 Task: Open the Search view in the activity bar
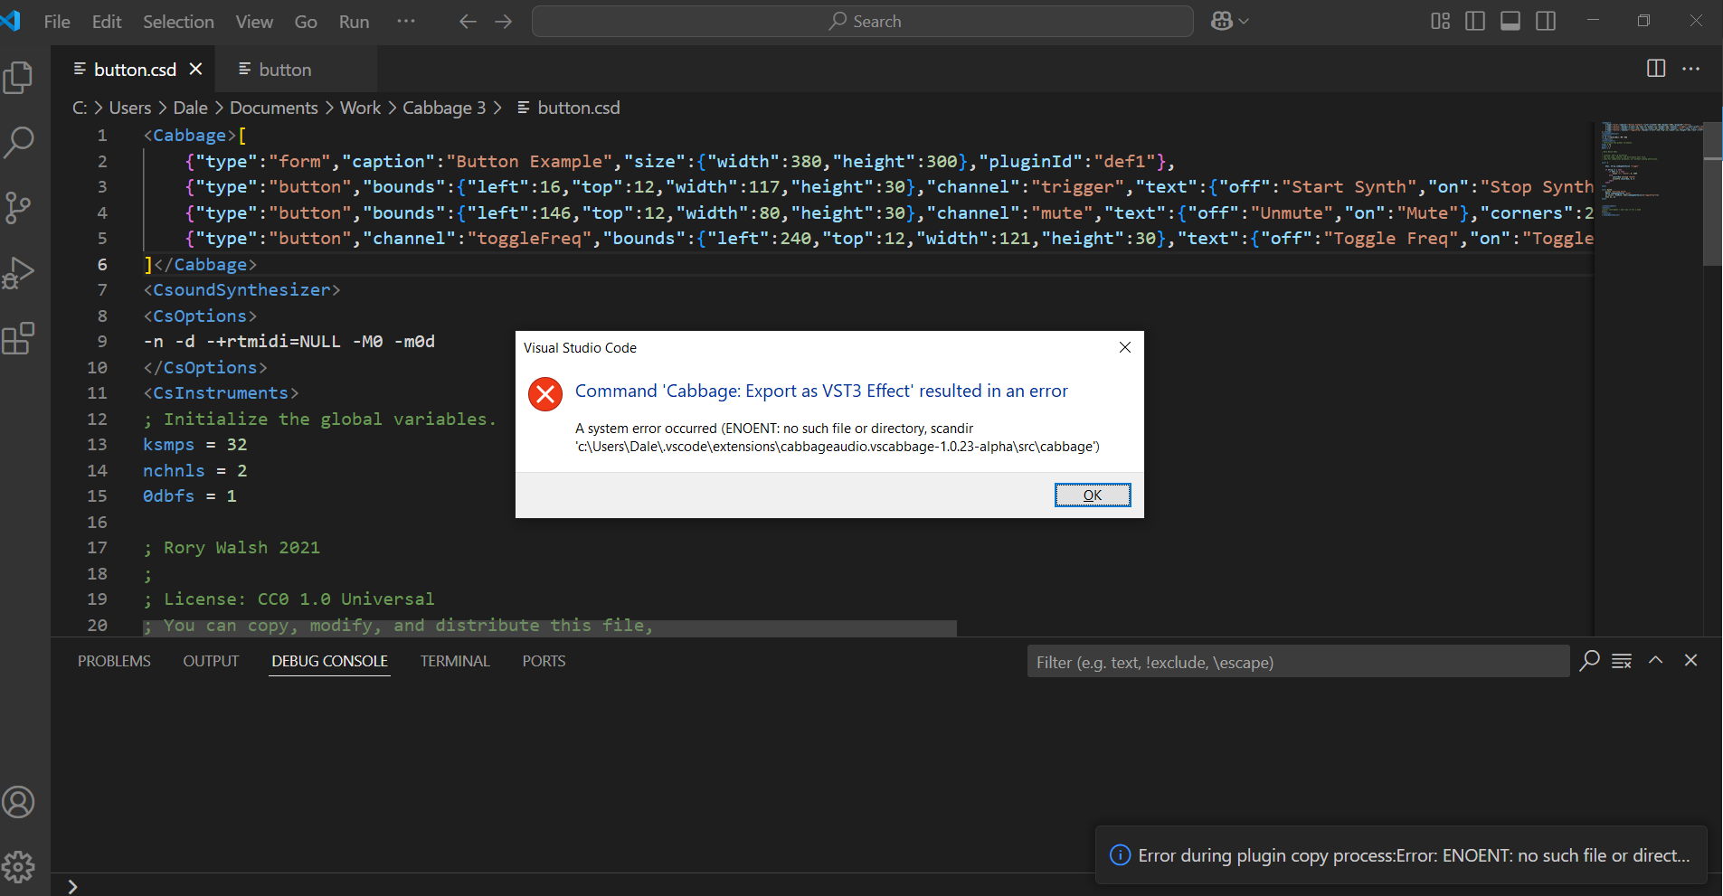pos(19,142)
